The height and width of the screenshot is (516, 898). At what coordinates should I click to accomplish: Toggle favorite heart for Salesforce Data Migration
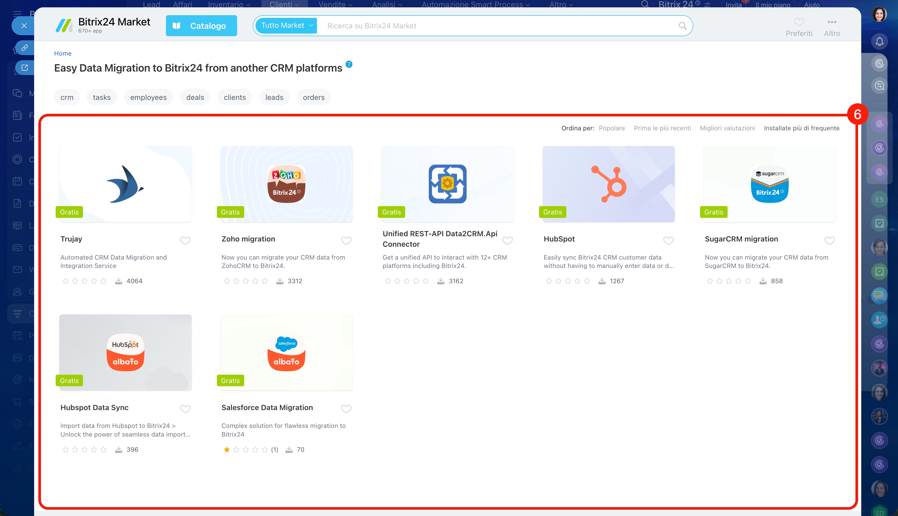[x=346, y=408]
